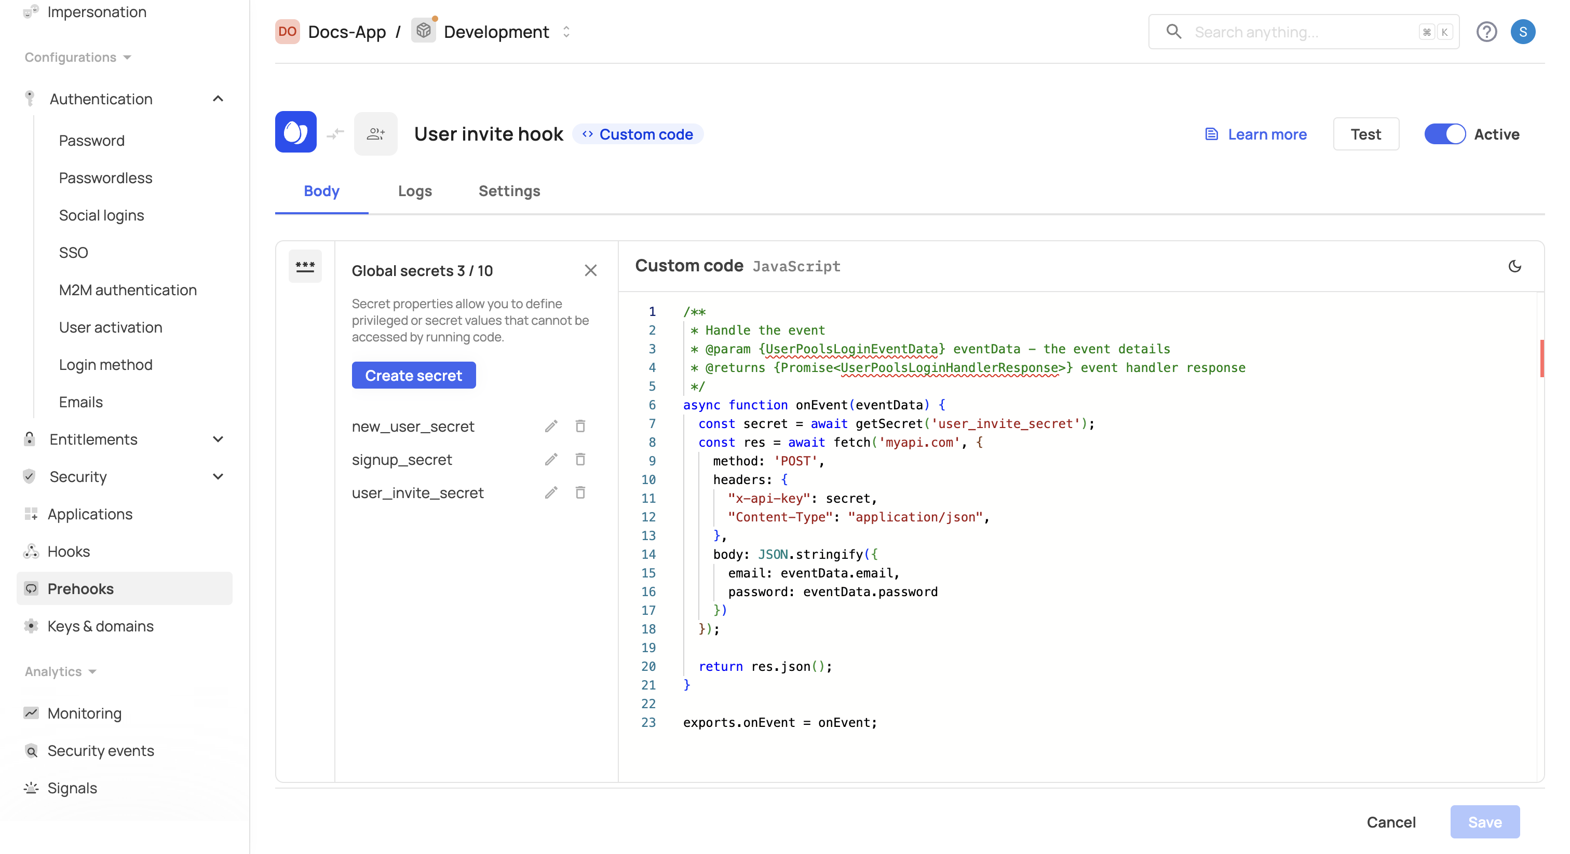
Task: Click the user invite event icon
Action: tap(375, 133)
